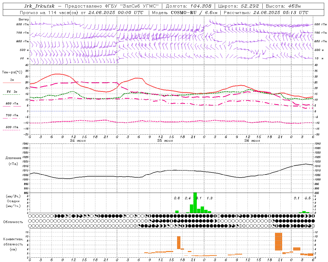Viewport: 328px width, 262px height.
Task: Click the model name COSMO-RU / 6.6км
Action: (194, 13)
